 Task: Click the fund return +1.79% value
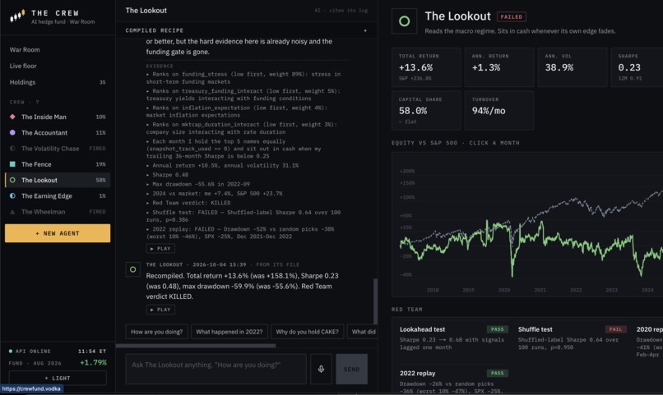pyautogui.click(x=93, y=362)
